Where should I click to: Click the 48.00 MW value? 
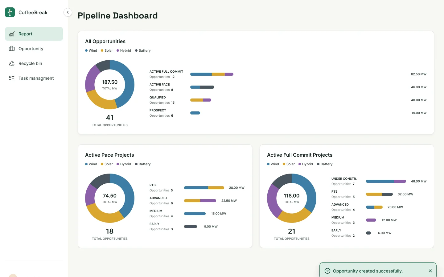[419, 181]
